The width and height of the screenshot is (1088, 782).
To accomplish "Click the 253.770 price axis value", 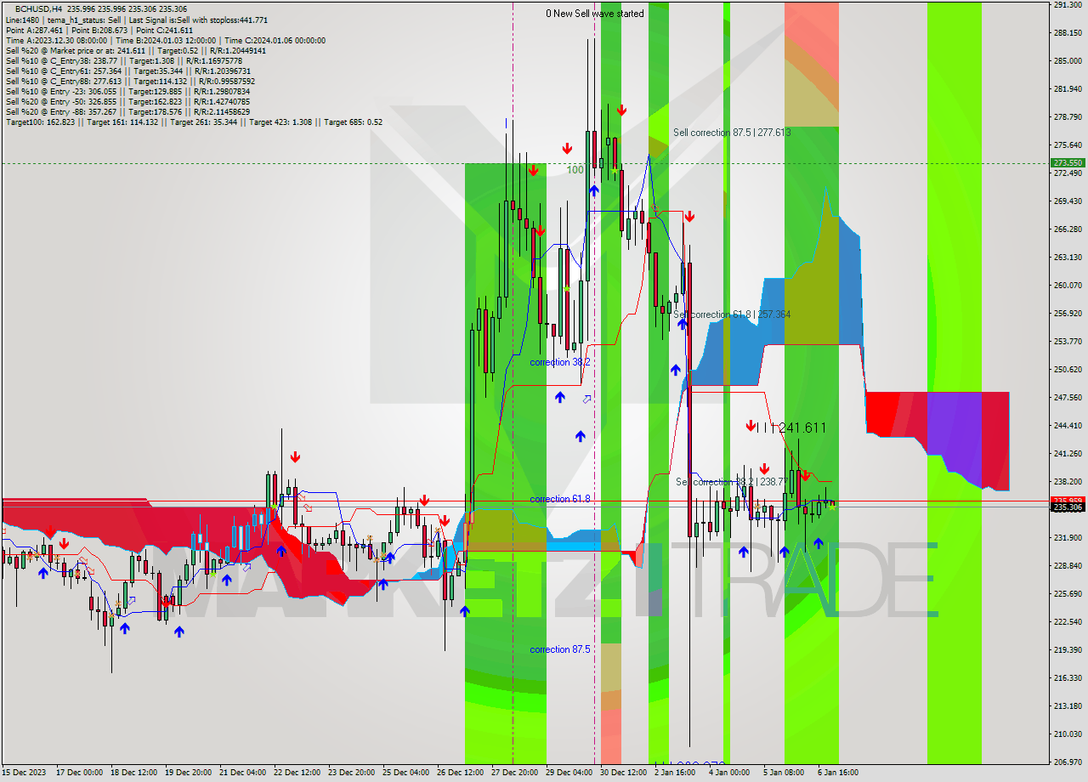I will coord(1068,342).
